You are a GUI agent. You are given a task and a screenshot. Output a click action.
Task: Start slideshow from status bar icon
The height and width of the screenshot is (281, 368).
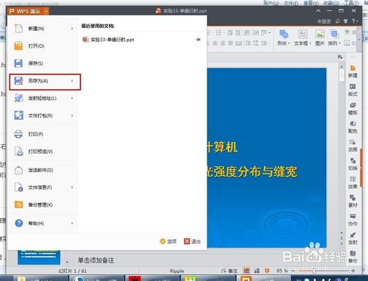click(267, 271)
